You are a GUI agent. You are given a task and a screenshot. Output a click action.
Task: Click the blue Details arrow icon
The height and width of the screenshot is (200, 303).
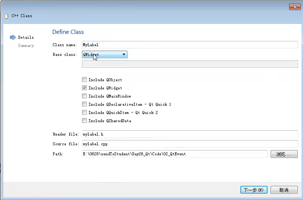click(x=13, y=37)
